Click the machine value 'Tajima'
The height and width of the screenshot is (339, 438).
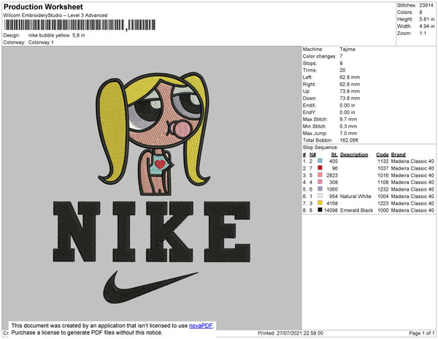click(x=347, y=49)
